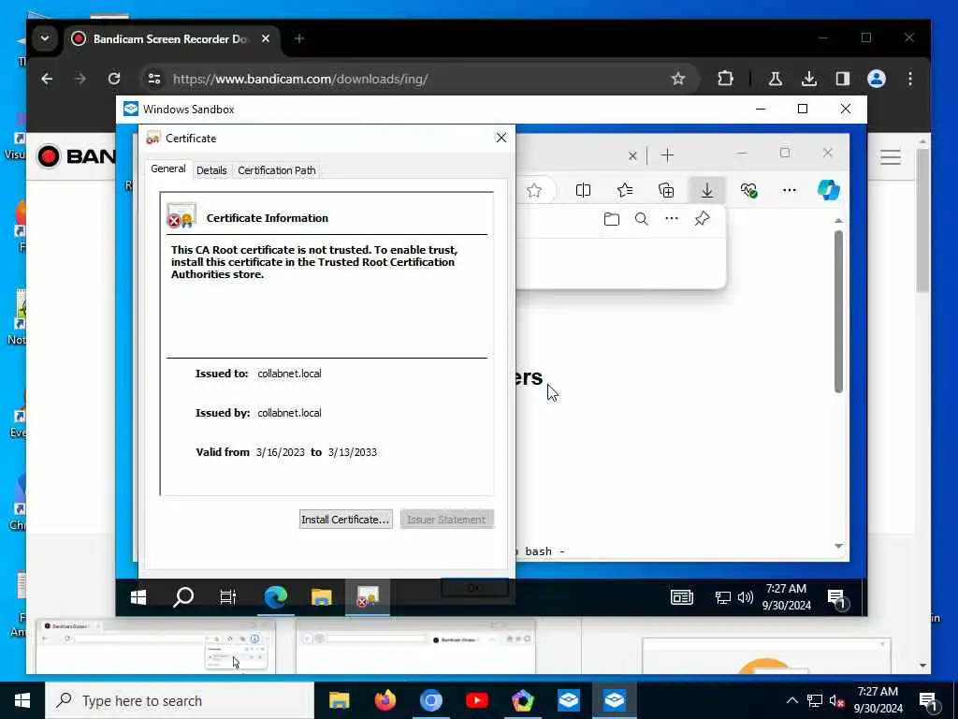Click the host taskbar search box
Viewport: 958px width, 719px height.
pos(180,700)
